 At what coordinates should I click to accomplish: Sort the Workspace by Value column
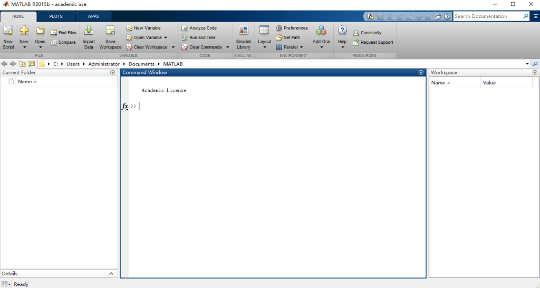pyautogui.click(x=489, y=83)
